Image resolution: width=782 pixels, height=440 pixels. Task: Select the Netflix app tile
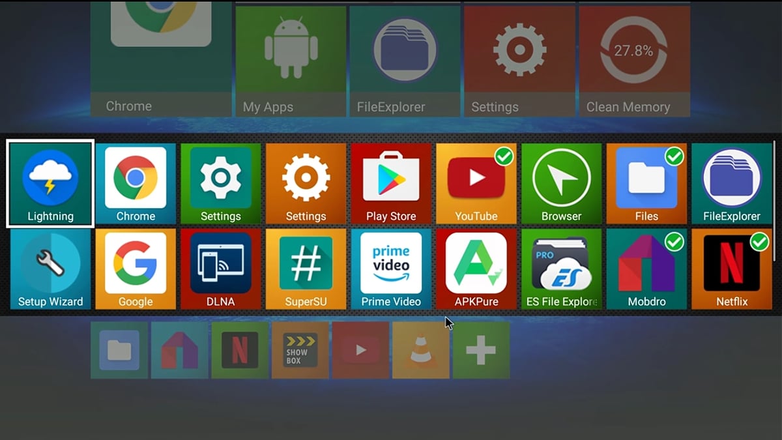[732, 269]
